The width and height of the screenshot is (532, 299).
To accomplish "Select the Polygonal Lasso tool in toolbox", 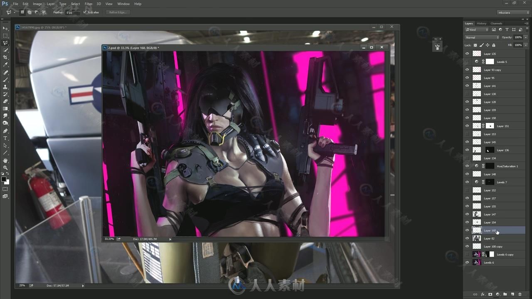I will (x=5, y=43).
